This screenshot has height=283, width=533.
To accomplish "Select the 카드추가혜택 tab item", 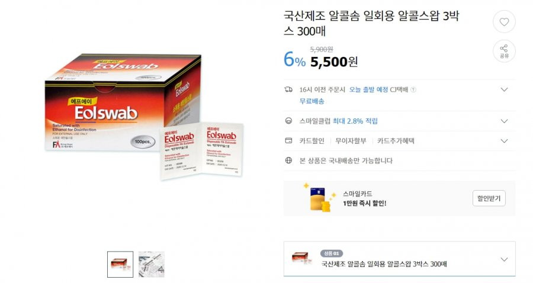I will click(x=396, y=141).
